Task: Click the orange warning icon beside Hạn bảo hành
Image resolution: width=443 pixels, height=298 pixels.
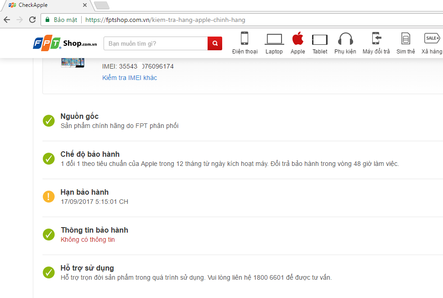Action: pos(49,197)
